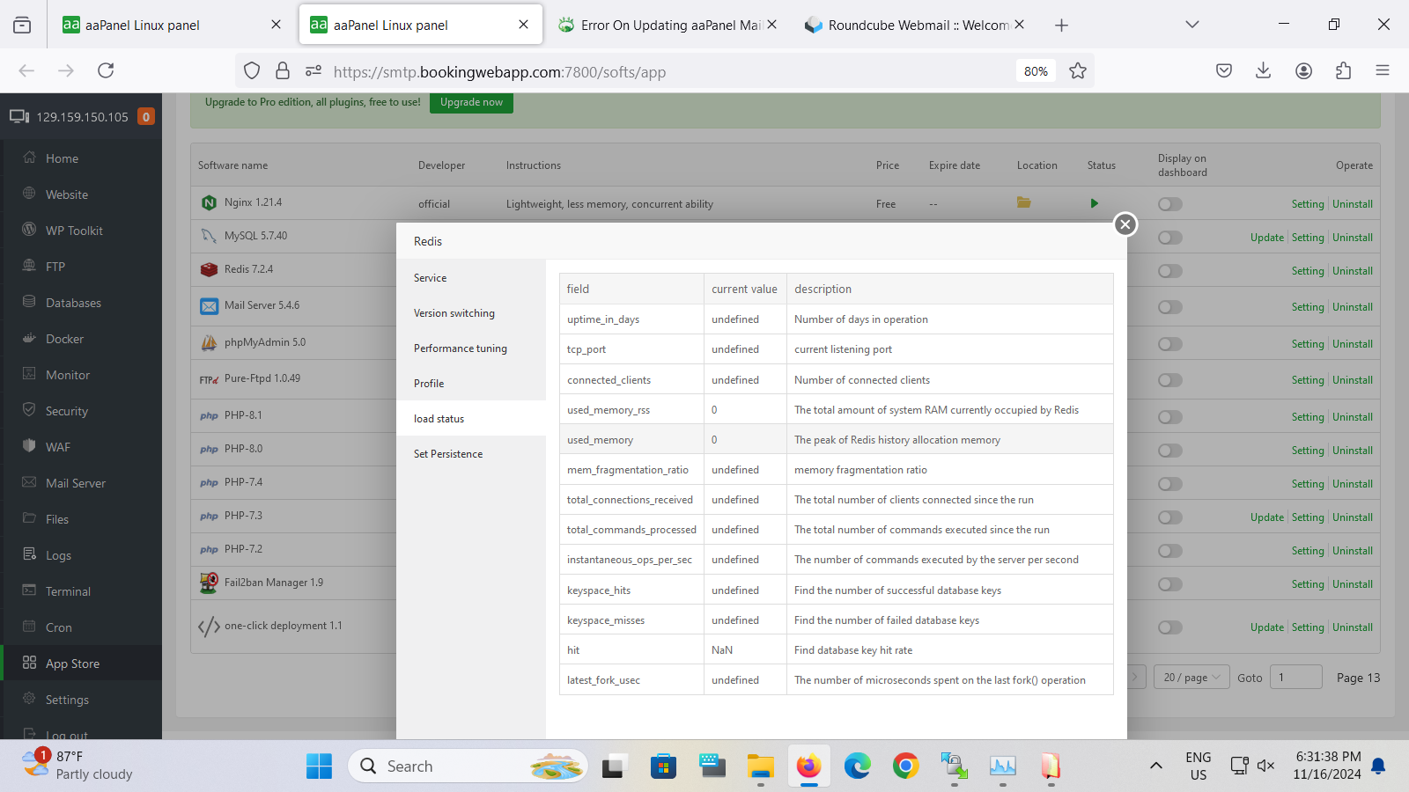Click the Mail Server envelope icon in list

pyautogui.click(x=209, y=306)
